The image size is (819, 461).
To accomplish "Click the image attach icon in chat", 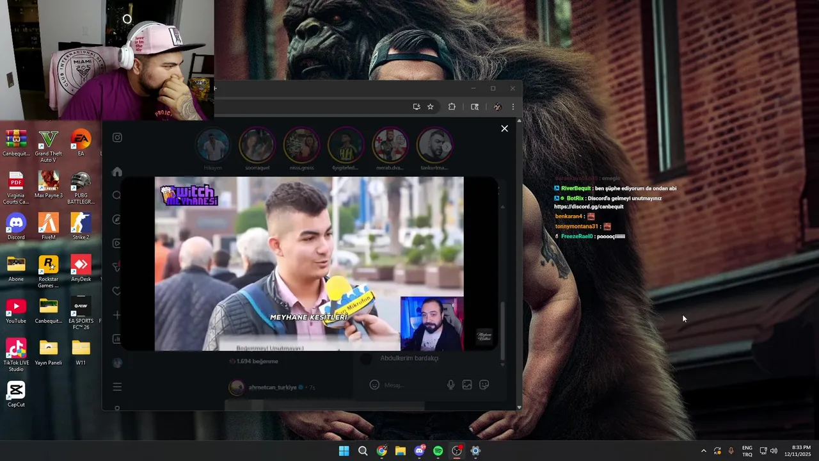I will [x=467, y=385].
